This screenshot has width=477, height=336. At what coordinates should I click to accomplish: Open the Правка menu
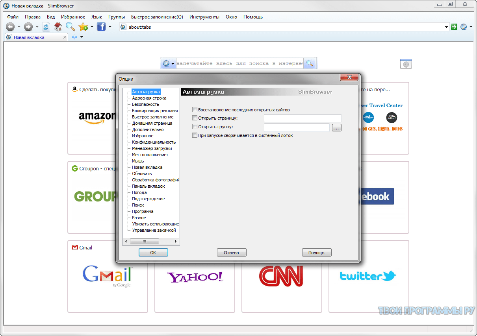(33, 17)
